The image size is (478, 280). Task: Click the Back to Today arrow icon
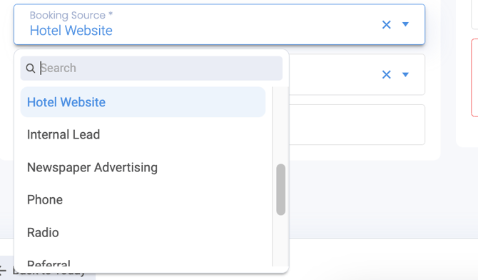coord(2,270)
